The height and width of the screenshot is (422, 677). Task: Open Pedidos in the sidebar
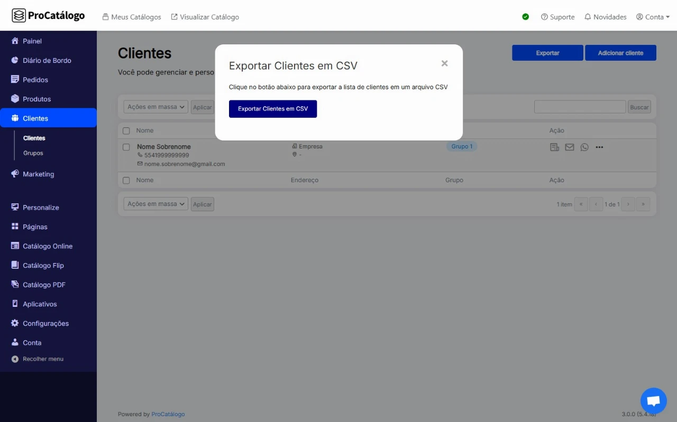click(x=35, y=80)
